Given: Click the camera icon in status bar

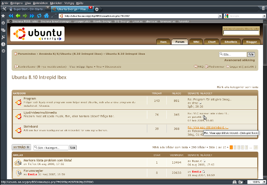Looking at the screenshot, I should [240, 182].
